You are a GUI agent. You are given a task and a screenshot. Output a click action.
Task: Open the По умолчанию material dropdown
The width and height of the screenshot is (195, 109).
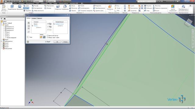tap(51, 1)
